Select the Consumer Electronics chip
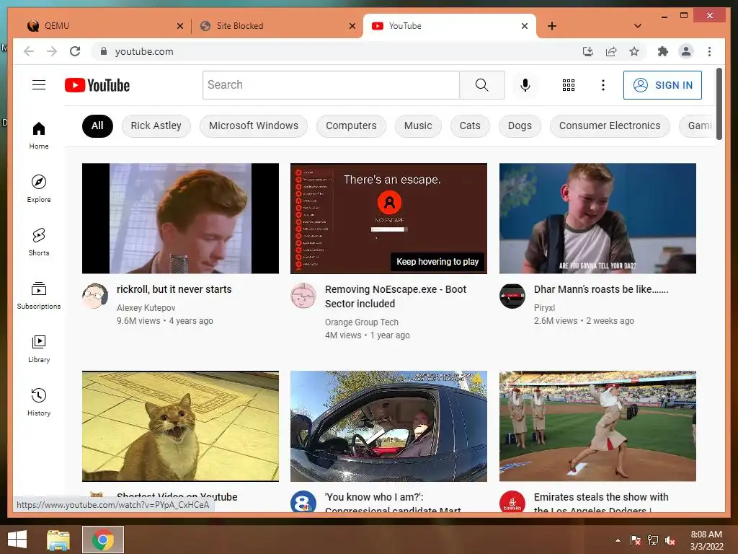The image size is (738, 554). 610,126
